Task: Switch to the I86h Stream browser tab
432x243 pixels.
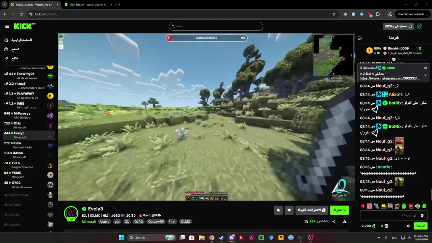Action: 89,5
